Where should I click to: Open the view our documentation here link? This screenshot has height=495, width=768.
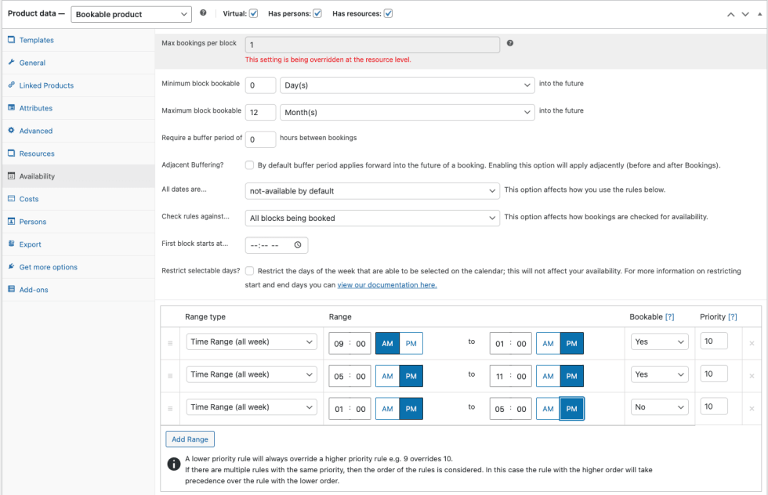pos(387,285)
